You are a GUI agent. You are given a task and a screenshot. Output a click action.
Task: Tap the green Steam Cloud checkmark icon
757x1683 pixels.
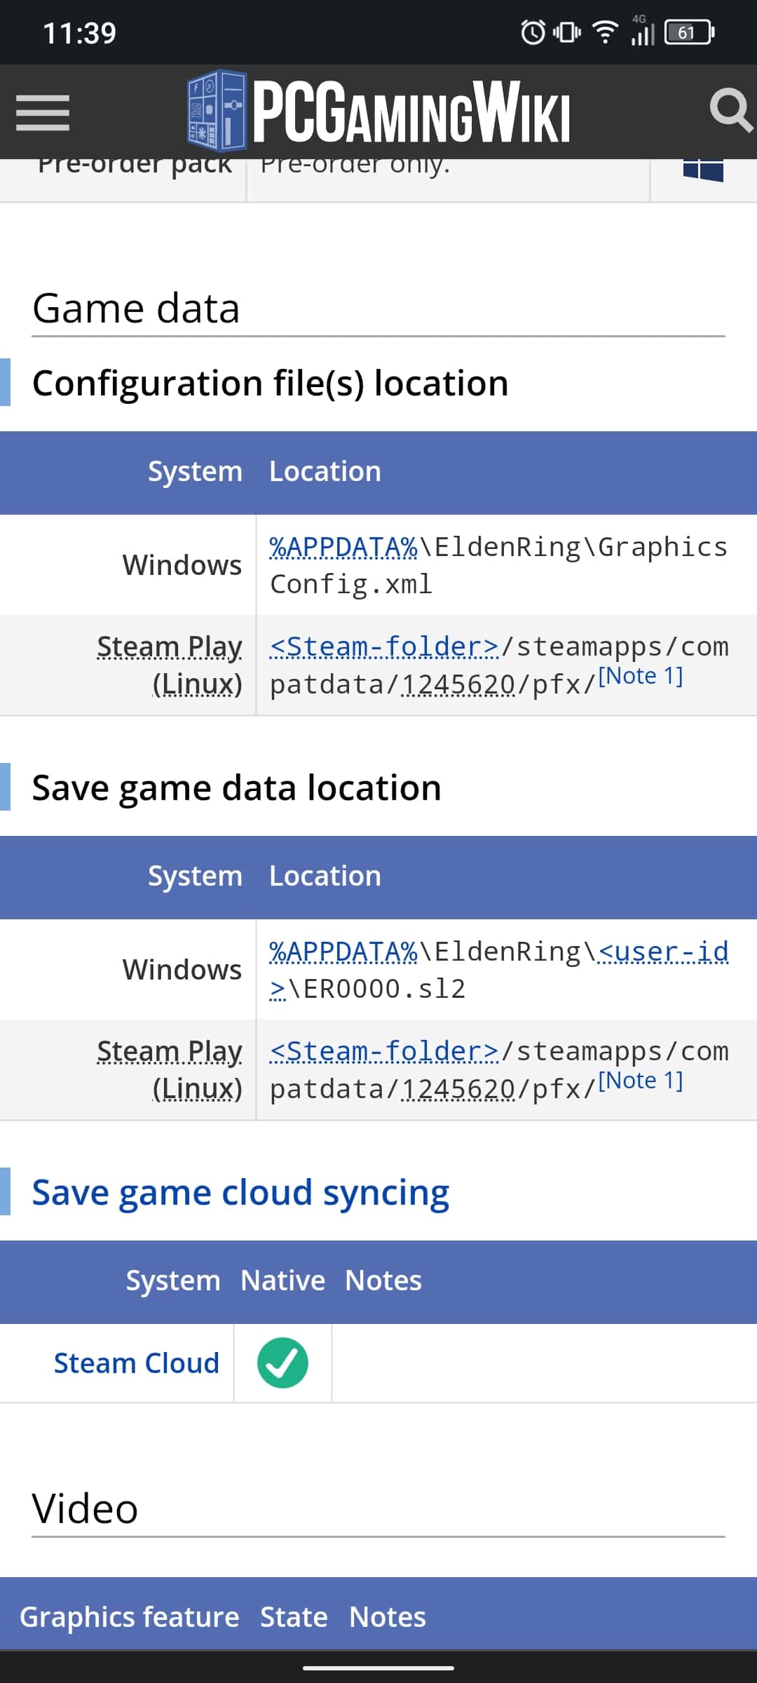(x=282, y=1363)
